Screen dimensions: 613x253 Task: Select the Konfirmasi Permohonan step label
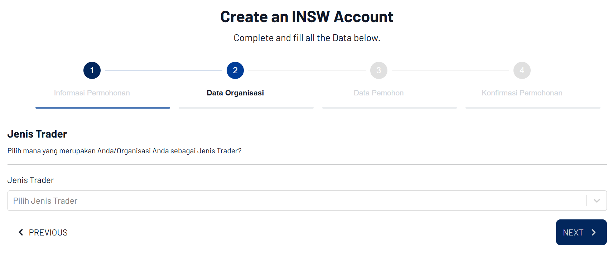click(x=522, y=93)
